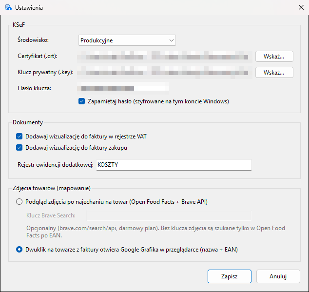The width and height of the screenshot is (309, 292).
Task: Save settings with the Zapisz button
Action: 230,276
